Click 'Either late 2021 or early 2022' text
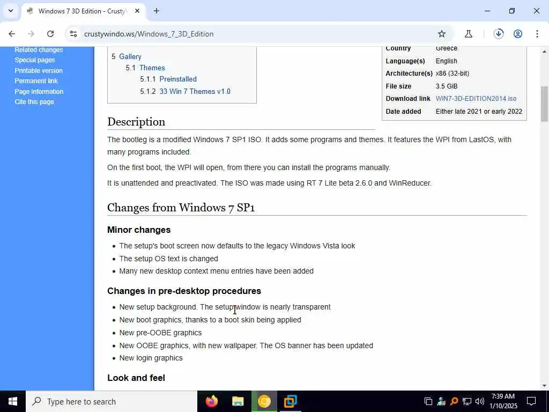 479,112
